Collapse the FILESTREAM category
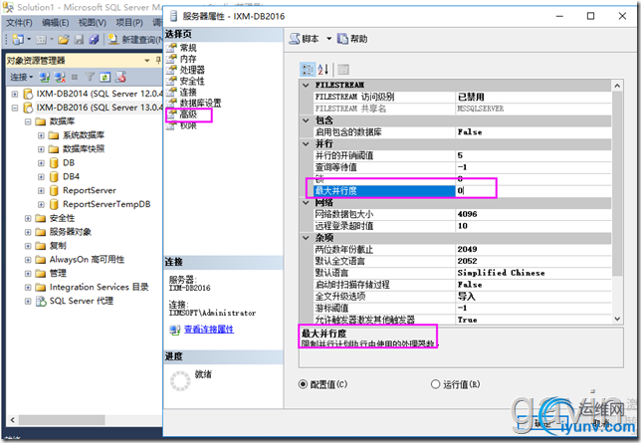 pyautogui.click(x=306, y=85)
